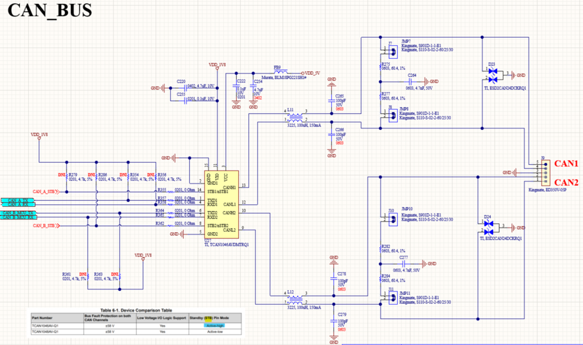Image resolution: width=583 pixels, height=345 pixels.
Task: Click the CAN_A_TX cyan port symbol
Action: click(x=18, y=200)
